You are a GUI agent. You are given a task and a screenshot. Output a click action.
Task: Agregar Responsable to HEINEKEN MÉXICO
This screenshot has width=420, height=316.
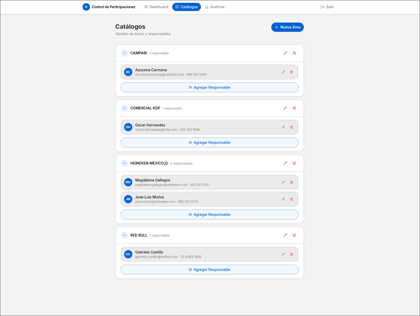[x=210, y=215]
